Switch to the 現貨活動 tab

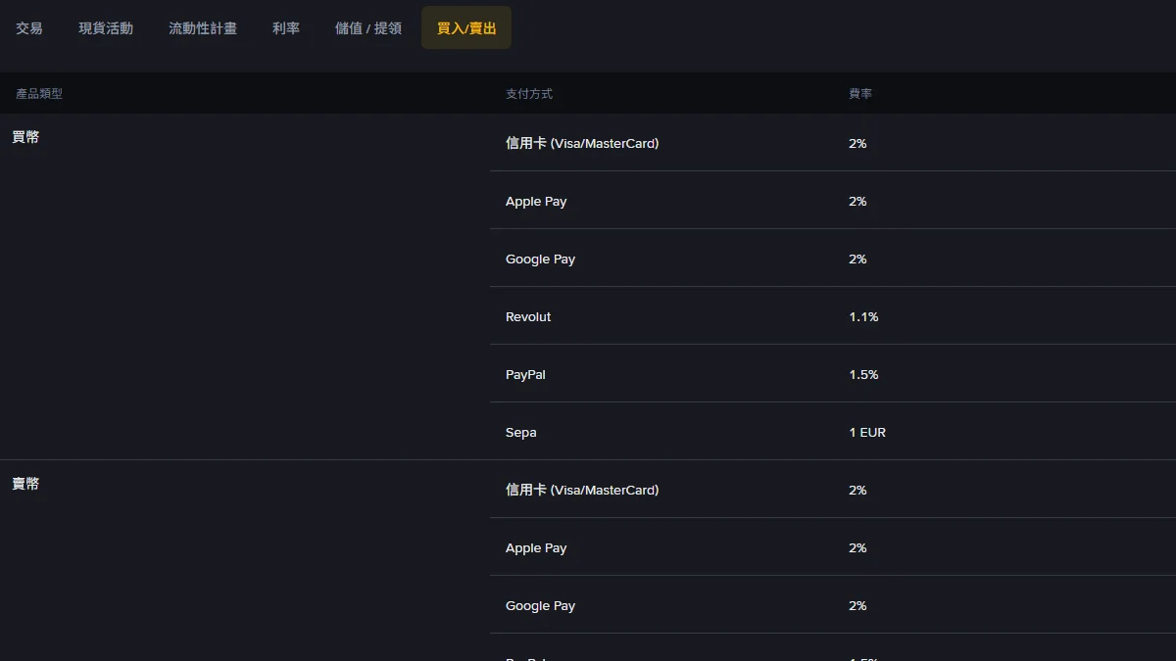[x=106, y=28]
